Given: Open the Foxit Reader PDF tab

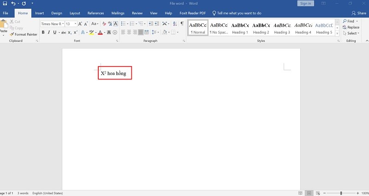Looking at the screenshot, I should point(193,13).
